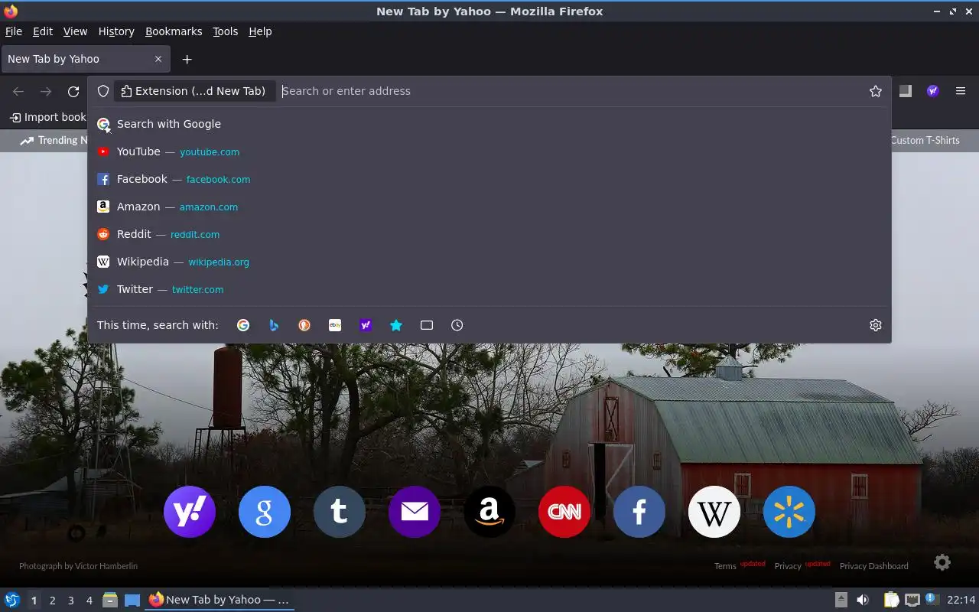Click Photograph by Victor Hamberlin credit

pyautogui.click(x=78, y=566)
